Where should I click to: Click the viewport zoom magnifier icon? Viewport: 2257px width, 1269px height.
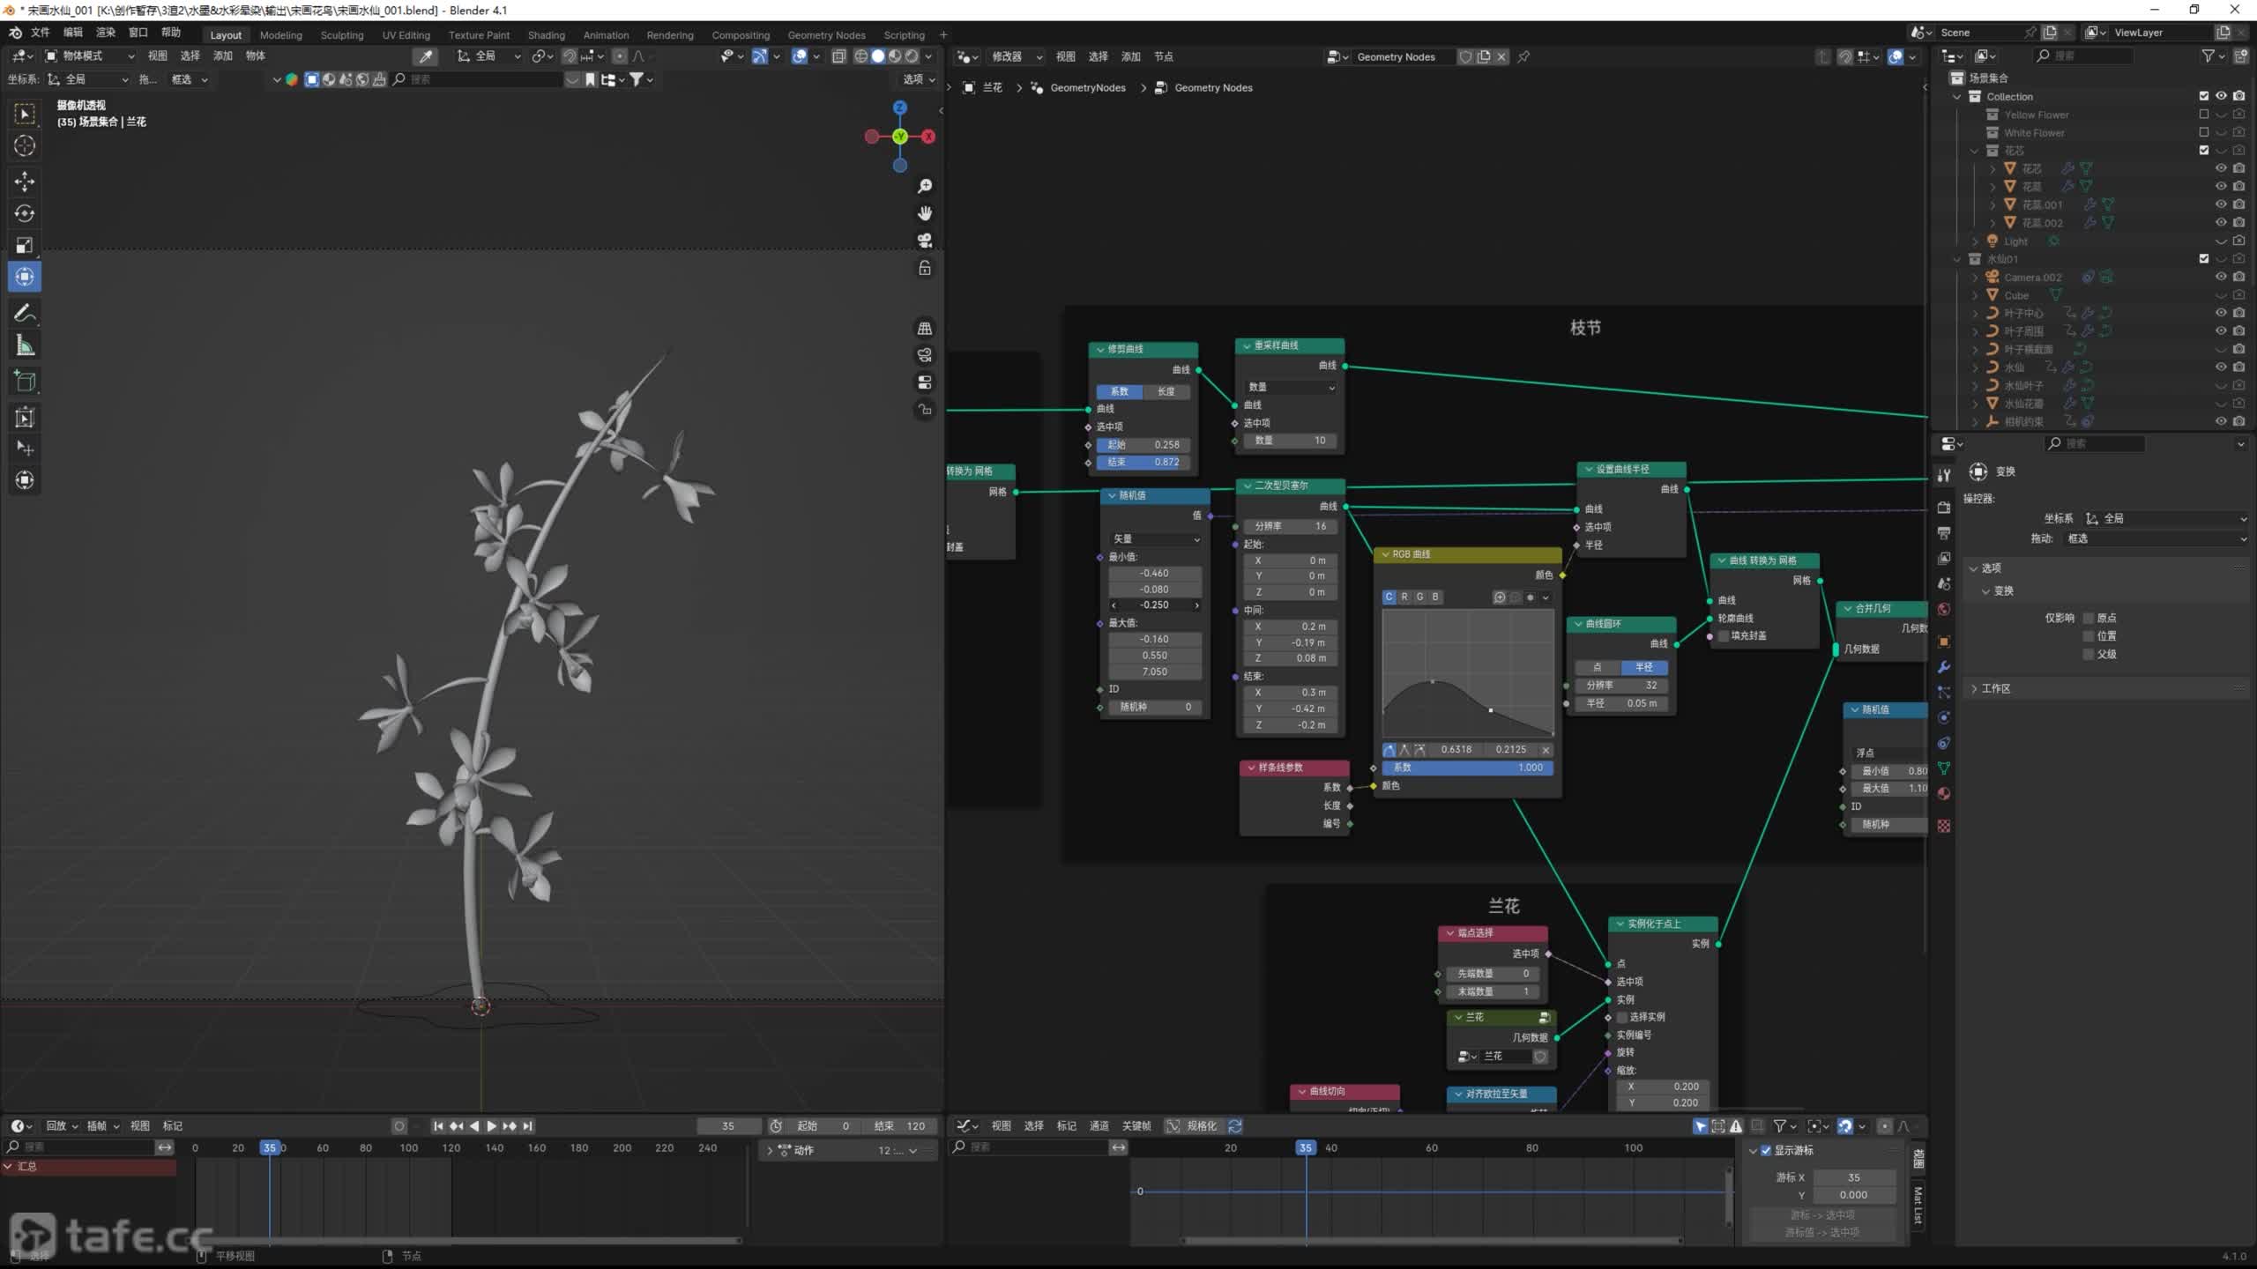[x=925, y=186]
